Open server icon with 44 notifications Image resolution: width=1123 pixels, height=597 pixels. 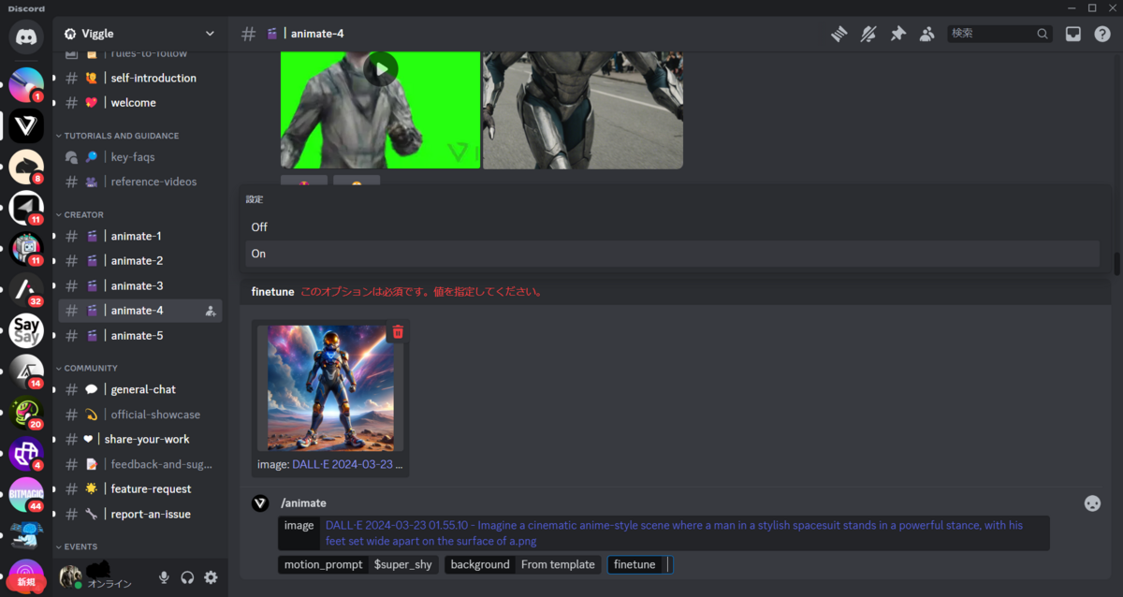26,493
